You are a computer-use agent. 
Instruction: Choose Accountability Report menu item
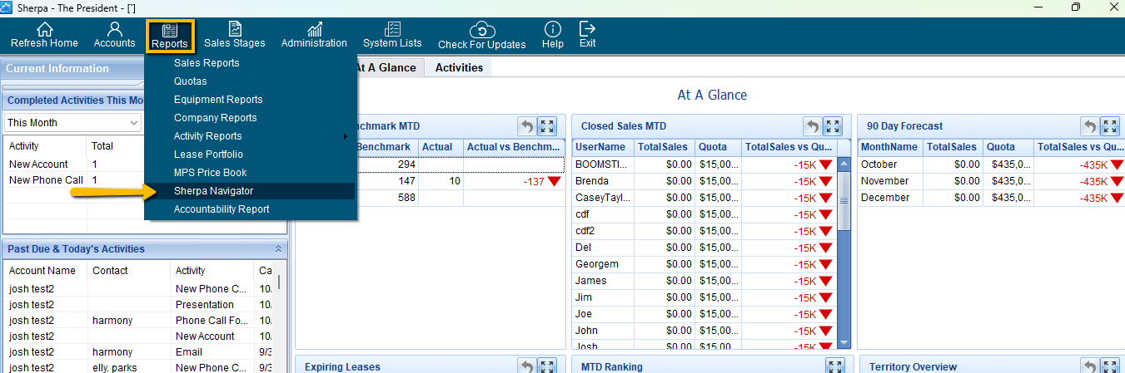click(x=221, y=209)
